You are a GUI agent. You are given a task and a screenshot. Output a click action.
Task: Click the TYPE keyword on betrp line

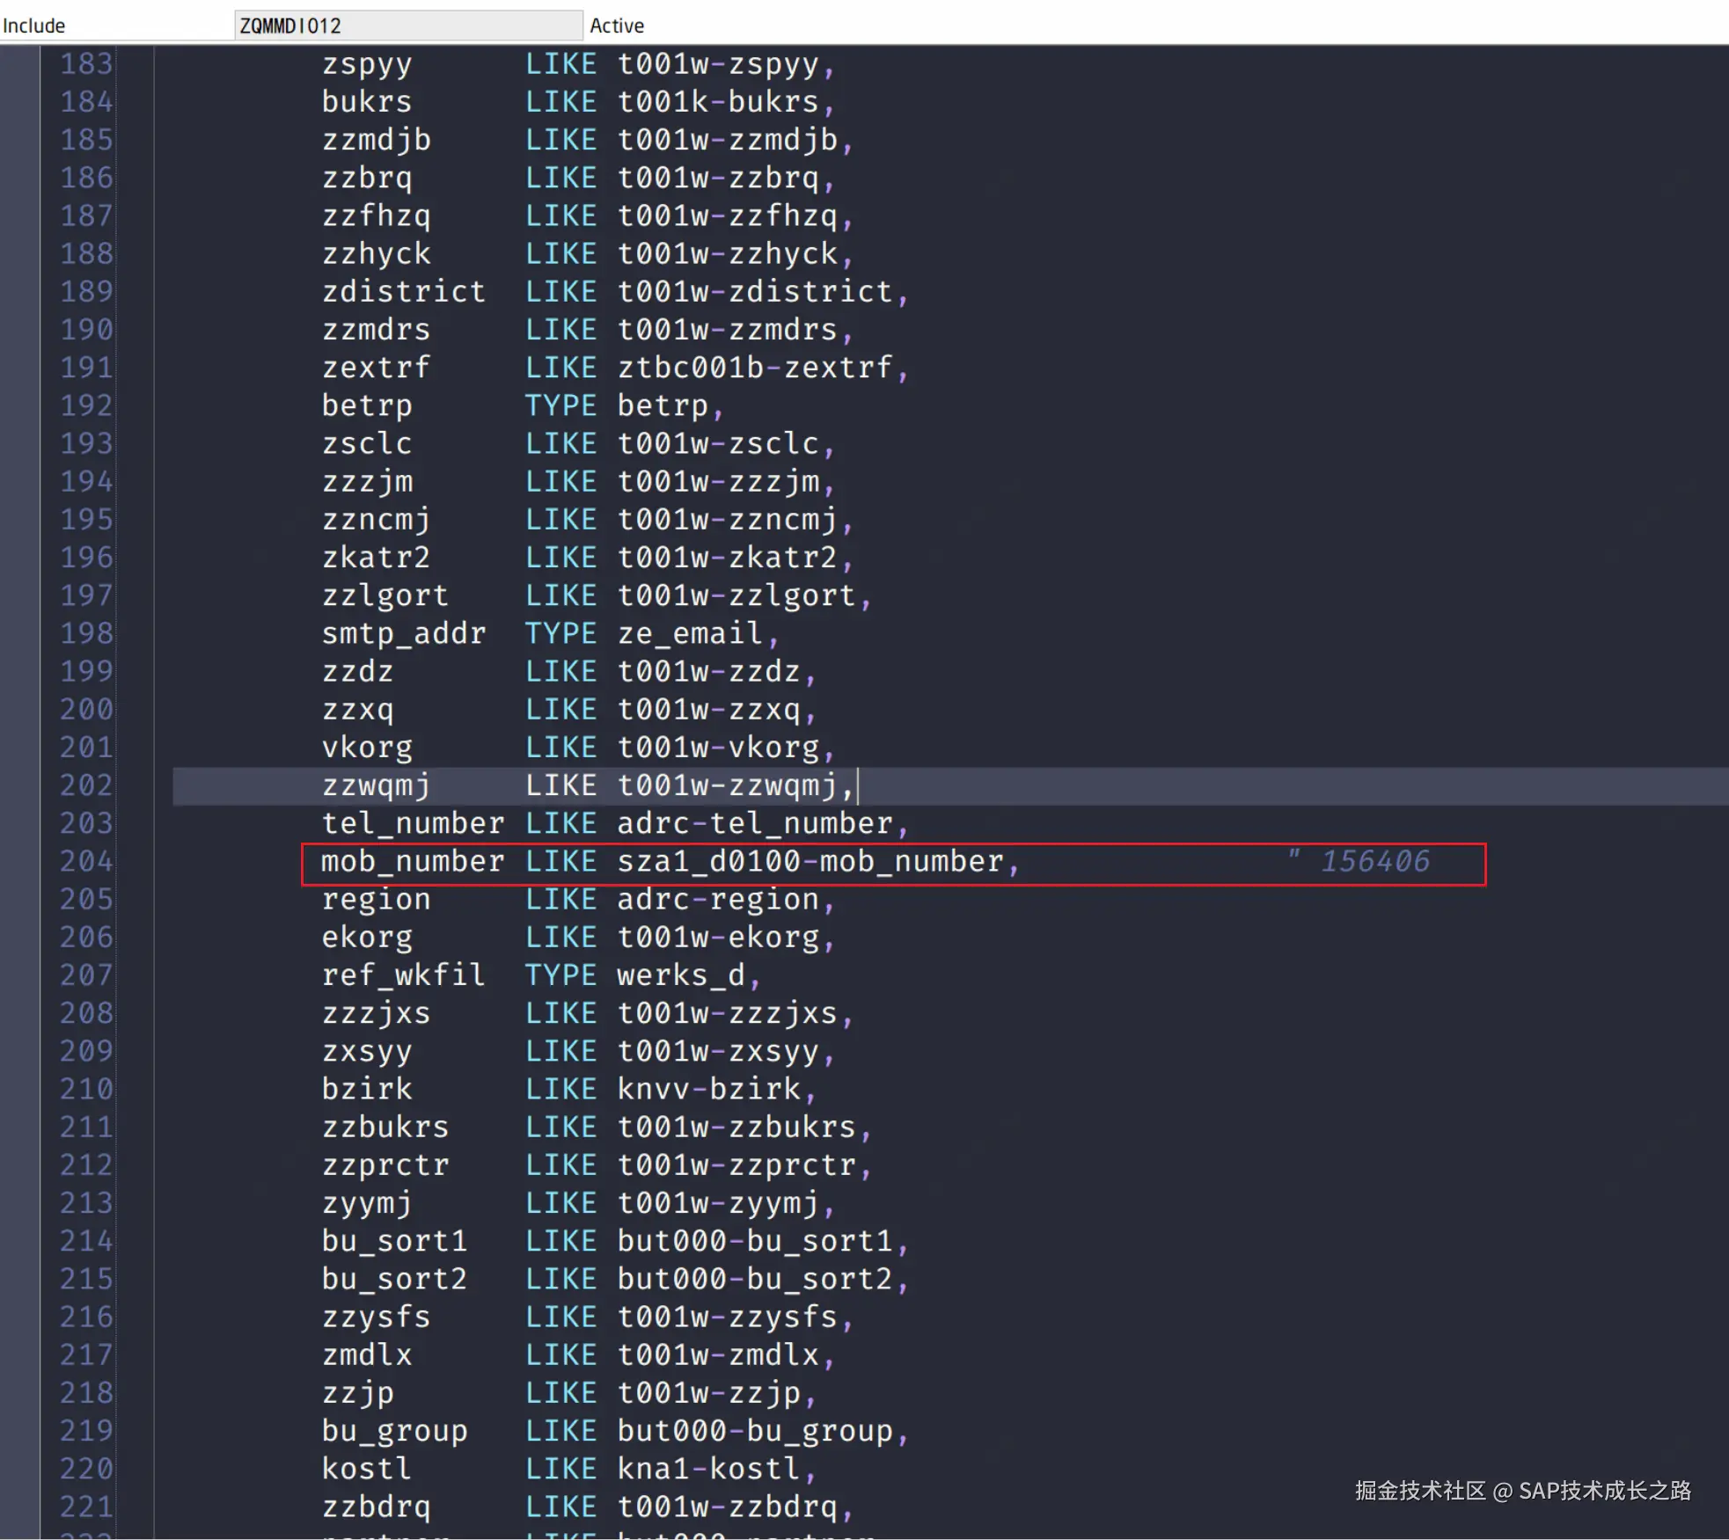coord(560,405)
